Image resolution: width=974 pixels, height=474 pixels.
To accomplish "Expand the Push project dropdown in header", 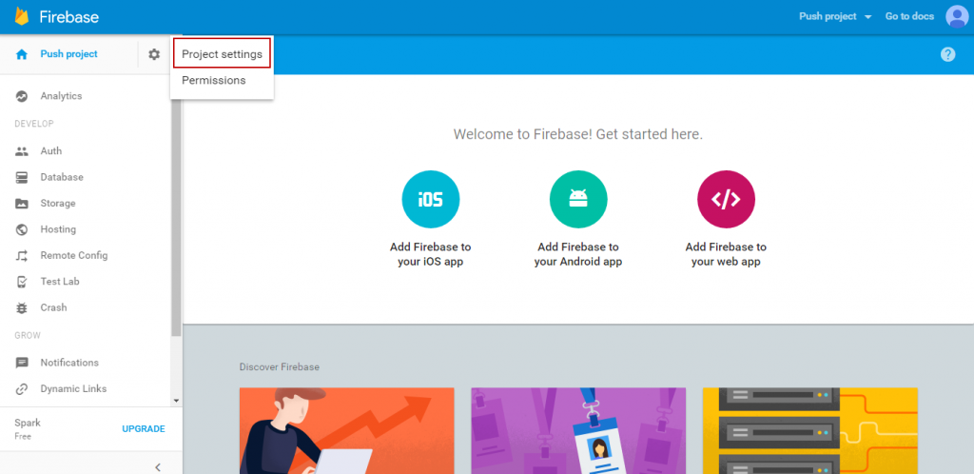I will (x=835, y=16).
